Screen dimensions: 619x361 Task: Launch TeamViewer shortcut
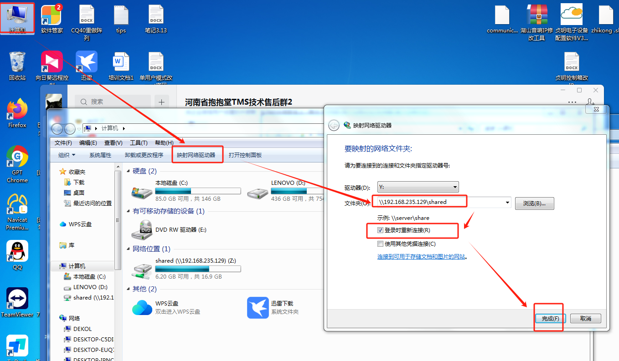click(17, 302)
